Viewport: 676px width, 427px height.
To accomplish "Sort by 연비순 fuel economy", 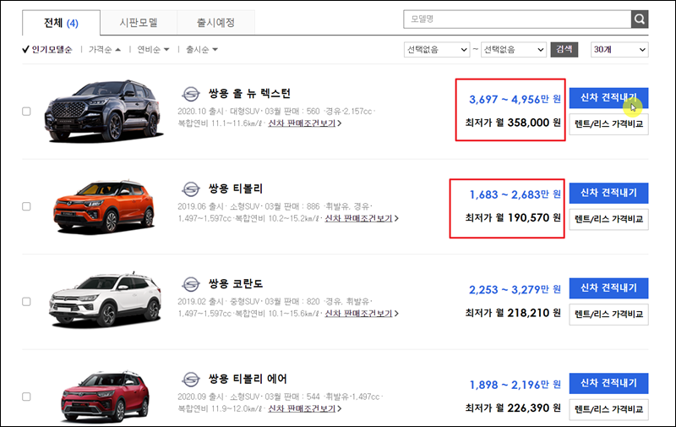I will click(153, 50).
